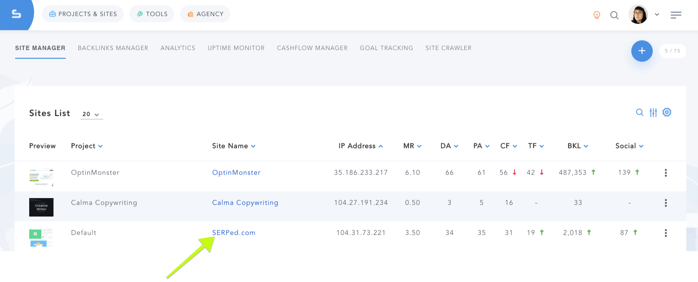
Task: Expand the user account dropdown arrow
Action: click(x=657, y=15)
